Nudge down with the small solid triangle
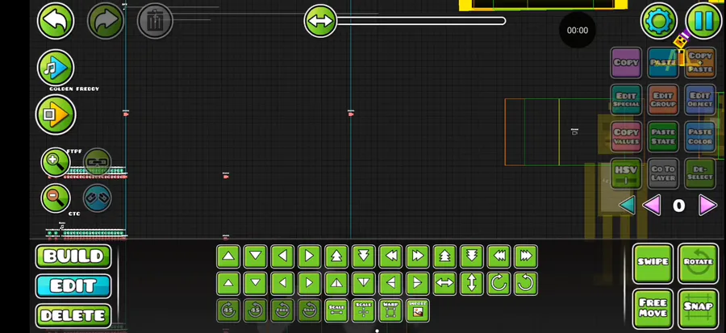This screenshot has width=726, height=333. tap(255, 283)
